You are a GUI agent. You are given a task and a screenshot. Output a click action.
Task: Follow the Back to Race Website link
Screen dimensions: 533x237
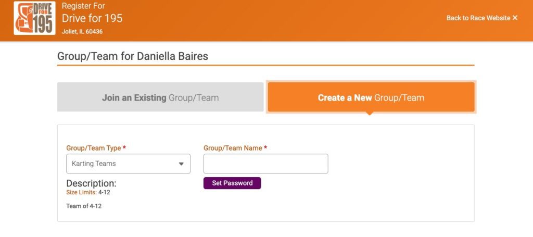coord(478,18)
